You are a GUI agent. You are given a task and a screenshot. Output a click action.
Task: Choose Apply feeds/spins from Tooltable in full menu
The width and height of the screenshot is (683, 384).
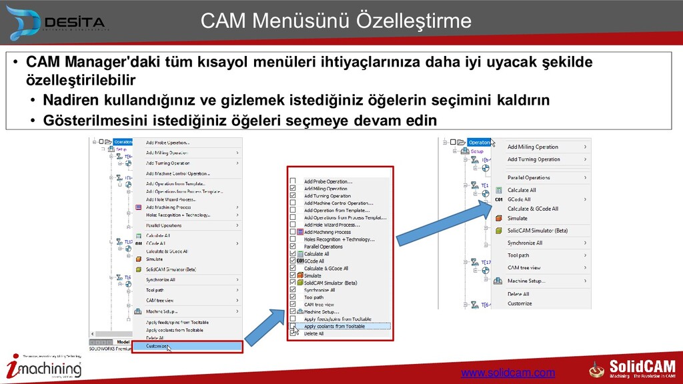(x=177, y=323)
